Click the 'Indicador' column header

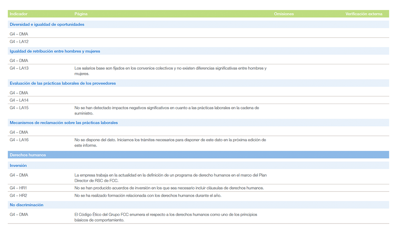click(18, 14)
